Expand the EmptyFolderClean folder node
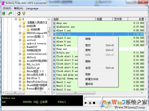The height and width of the screenshot is (111, 149). [x=20, y=82]
